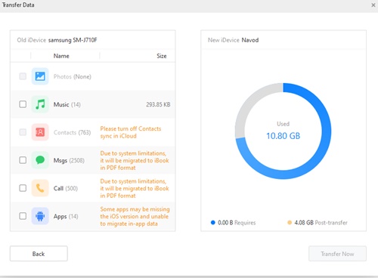Click the Apps 'may be missing' warning text

(x=135, y=216)
